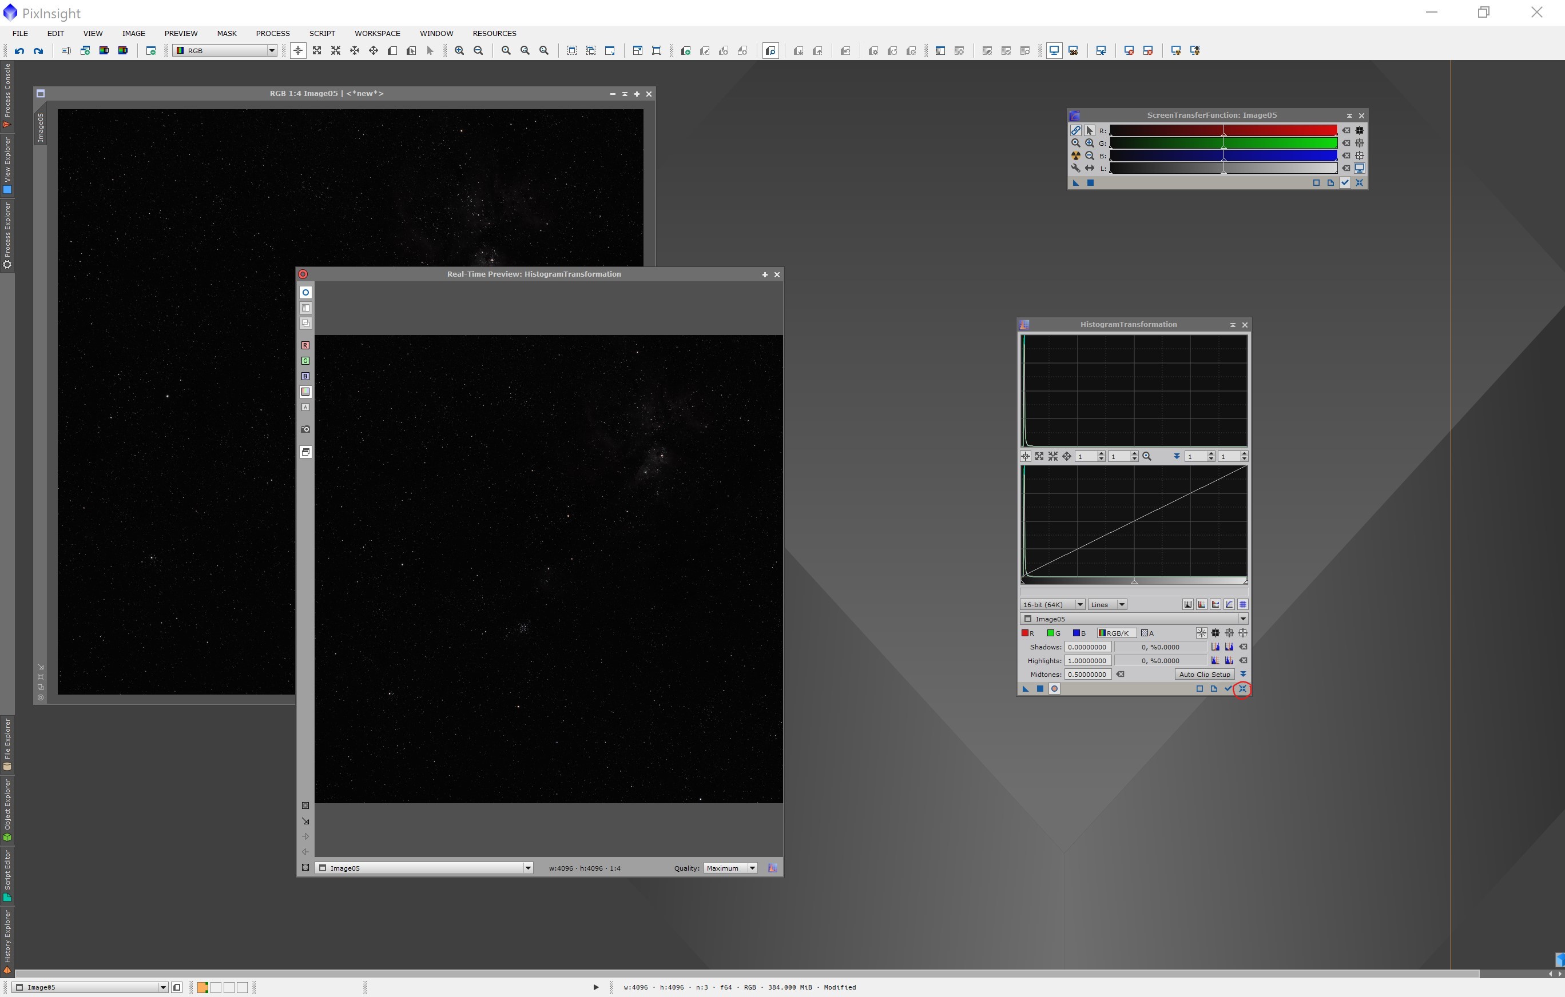
Task: Click the green G channel STF slider
Action: (x=1223, y=143)
